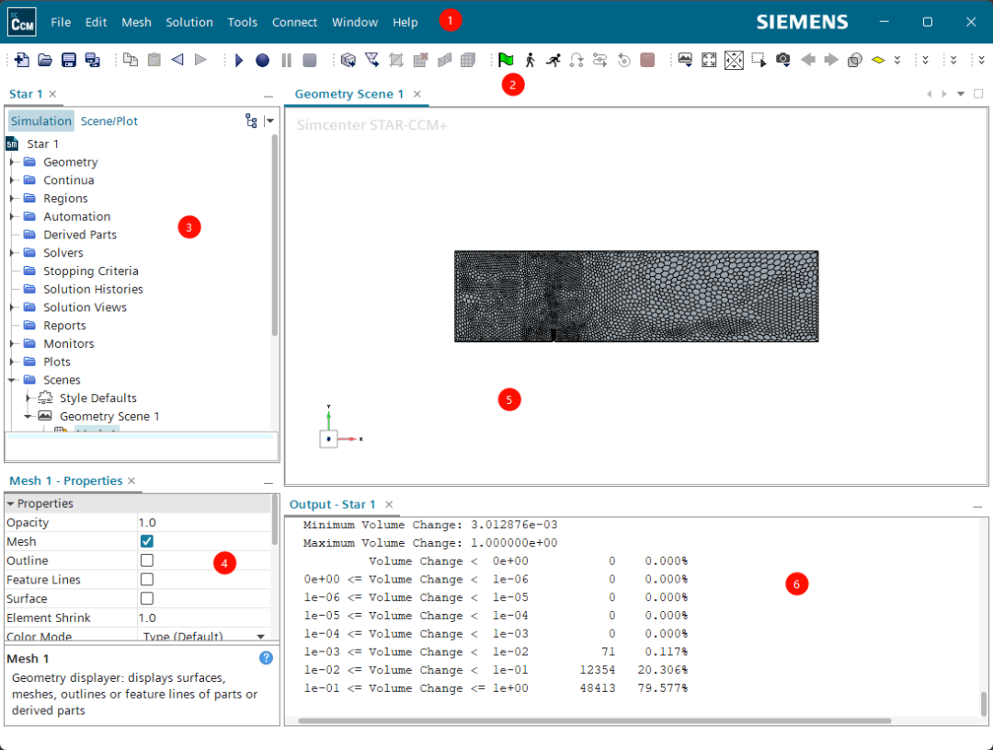This screenshot has width=993, height=750.
Task: Collapse the Scenes folder node
Action: (13, 380)
